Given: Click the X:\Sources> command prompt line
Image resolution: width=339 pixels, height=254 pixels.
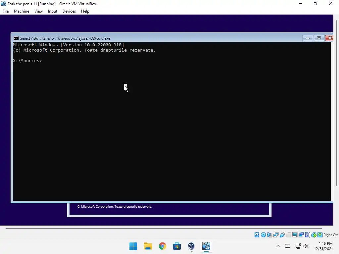Looking at the screenshot, I should click(27, 61).
